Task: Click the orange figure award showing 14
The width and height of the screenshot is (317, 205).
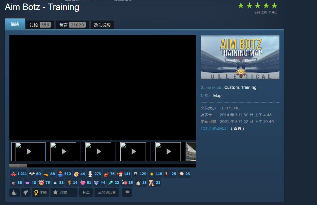Action: (x=72, y=183)
